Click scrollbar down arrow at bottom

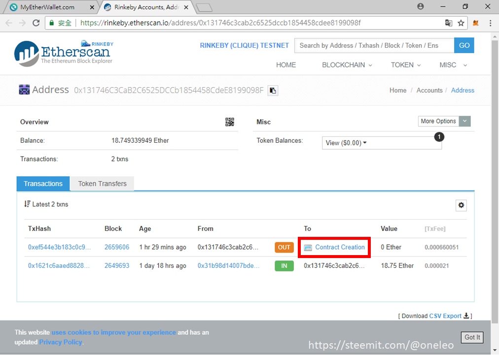(495, 351)
